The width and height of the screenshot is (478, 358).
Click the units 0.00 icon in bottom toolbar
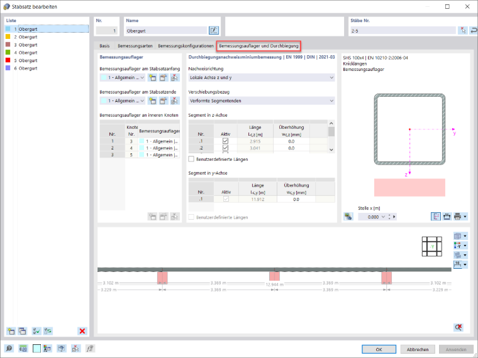[x=23, y=349]
